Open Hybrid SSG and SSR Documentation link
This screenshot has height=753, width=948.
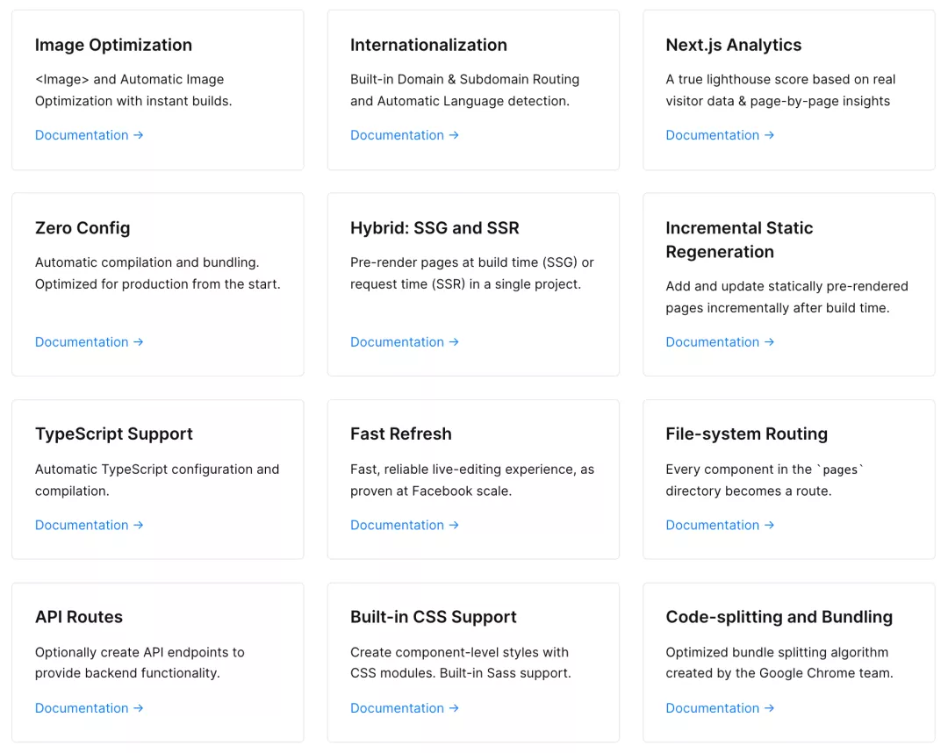(405, 342)
